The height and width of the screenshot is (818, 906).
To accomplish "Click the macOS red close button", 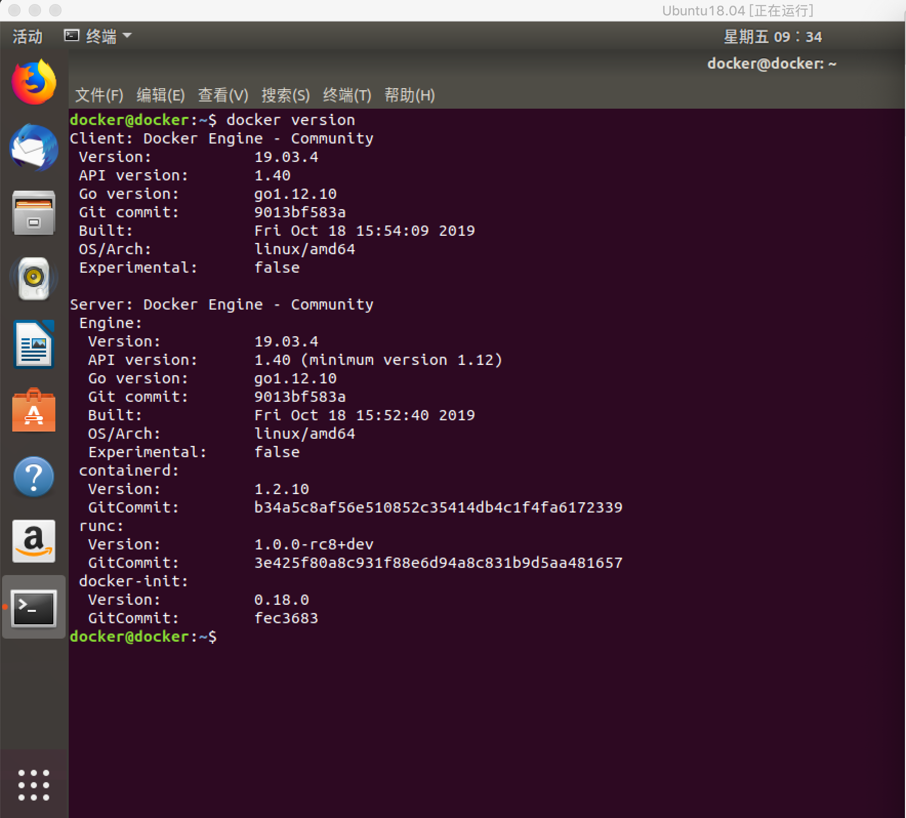I will (x=14, y=10).
